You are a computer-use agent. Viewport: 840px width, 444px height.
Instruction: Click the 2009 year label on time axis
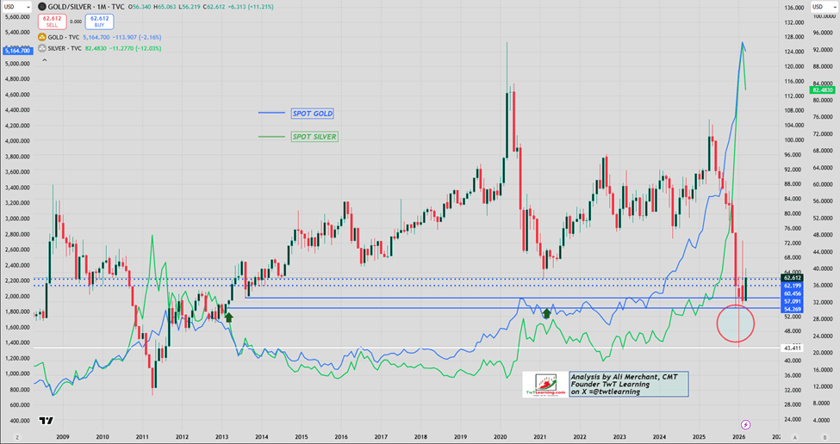[62, 436]
